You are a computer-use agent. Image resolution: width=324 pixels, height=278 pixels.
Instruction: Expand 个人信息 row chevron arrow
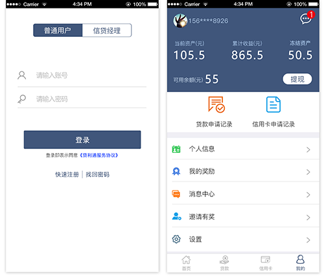308,150
